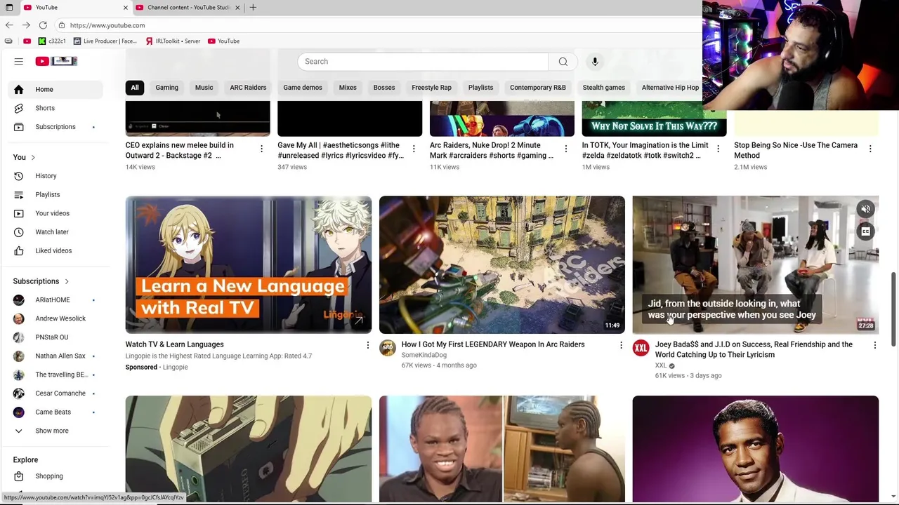Viewport: 899px width, 505px height.
Task: Open the Nathan Allen Sax subscription channel
Action: click(x=56, y=356)
